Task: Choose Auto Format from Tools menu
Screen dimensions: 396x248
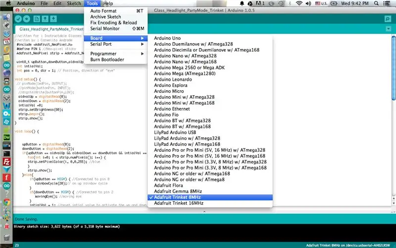Action: point(116,11)
